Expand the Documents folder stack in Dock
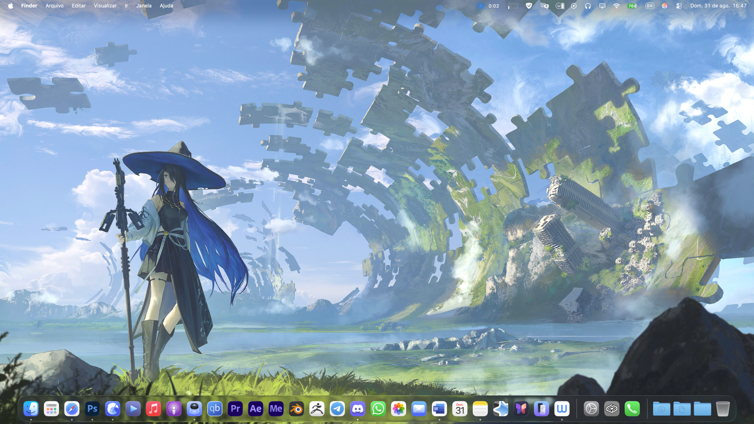This screenshot has width=754, height=424. (x=682, y=409)
